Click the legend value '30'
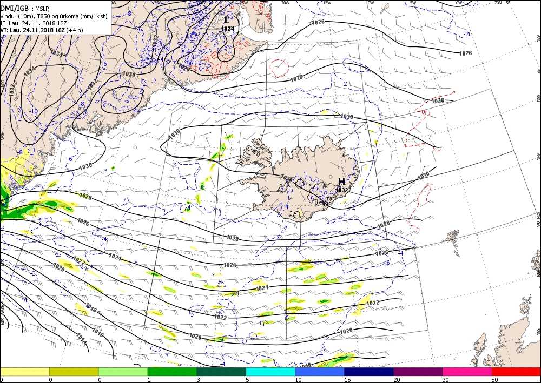 (x=445, y=380)
